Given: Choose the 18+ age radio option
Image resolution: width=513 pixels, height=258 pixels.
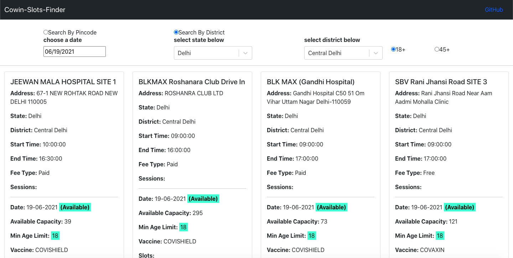Looking at the screenshot, I should tap(393, 49).
